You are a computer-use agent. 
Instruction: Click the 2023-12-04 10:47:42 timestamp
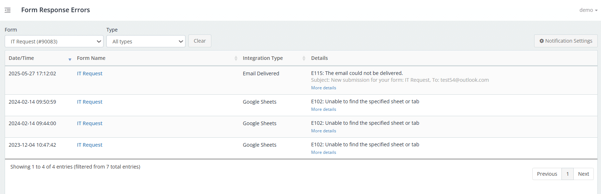(32, 145)
